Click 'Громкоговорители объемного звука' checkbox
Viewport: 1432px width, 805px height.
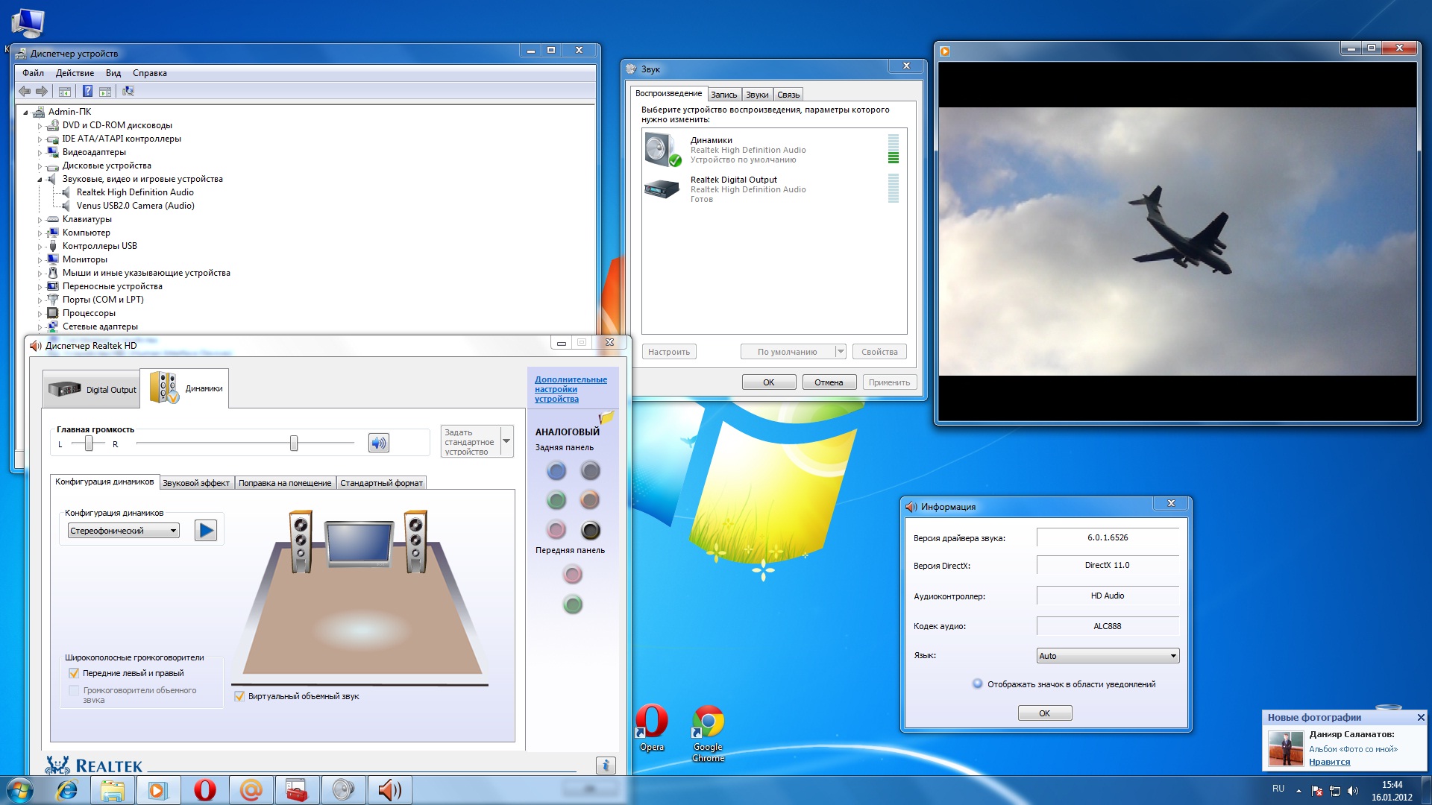[74, 690]
